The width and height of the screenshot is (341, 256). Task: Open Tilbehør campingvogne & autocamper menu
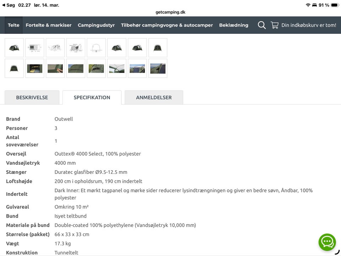(167, 25)
